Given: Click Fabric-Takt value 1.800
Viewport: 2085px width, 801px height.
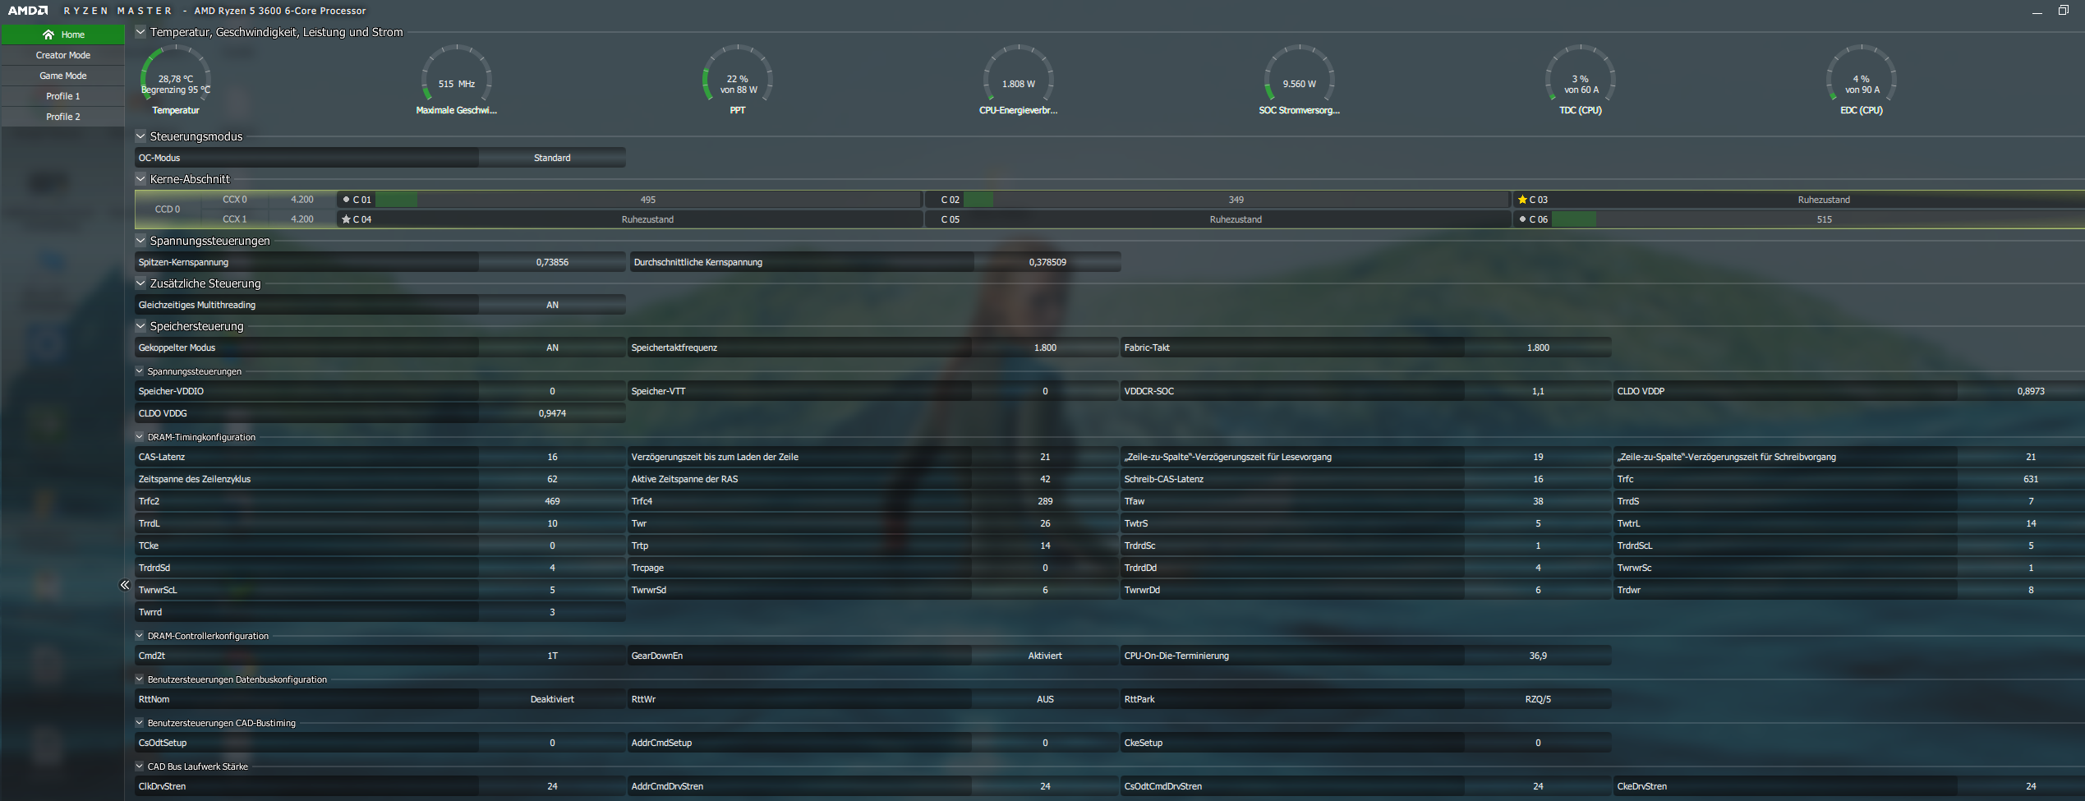Looking at the screenshot, I should 1538,348.
